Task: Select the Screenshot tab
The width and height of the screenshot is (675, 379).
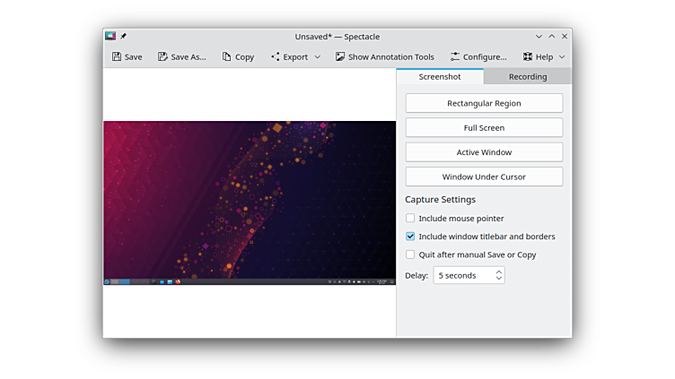Action: point(440,77)
